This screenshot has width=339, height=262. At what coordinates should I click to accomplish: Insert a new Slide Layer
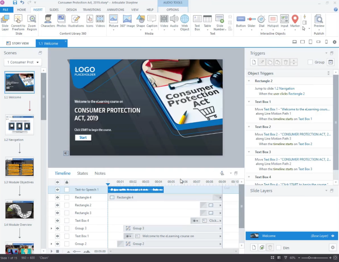click(5, 22)
